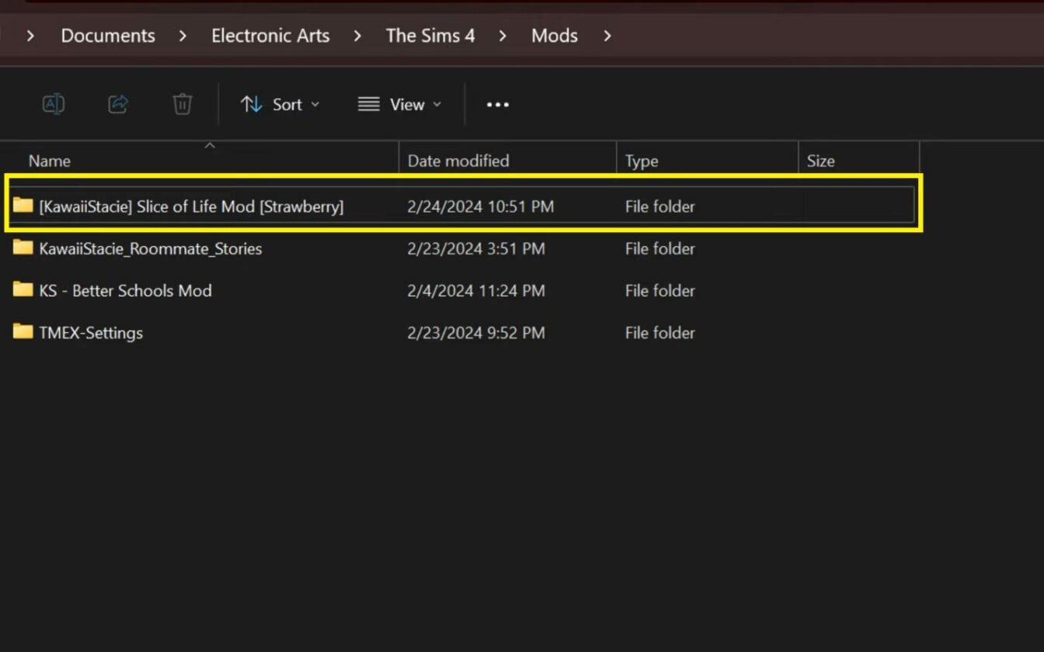Sort by the Date modified column header
Screen dimensions: 1044x652
pyautogui.click(x=458, y=161)
